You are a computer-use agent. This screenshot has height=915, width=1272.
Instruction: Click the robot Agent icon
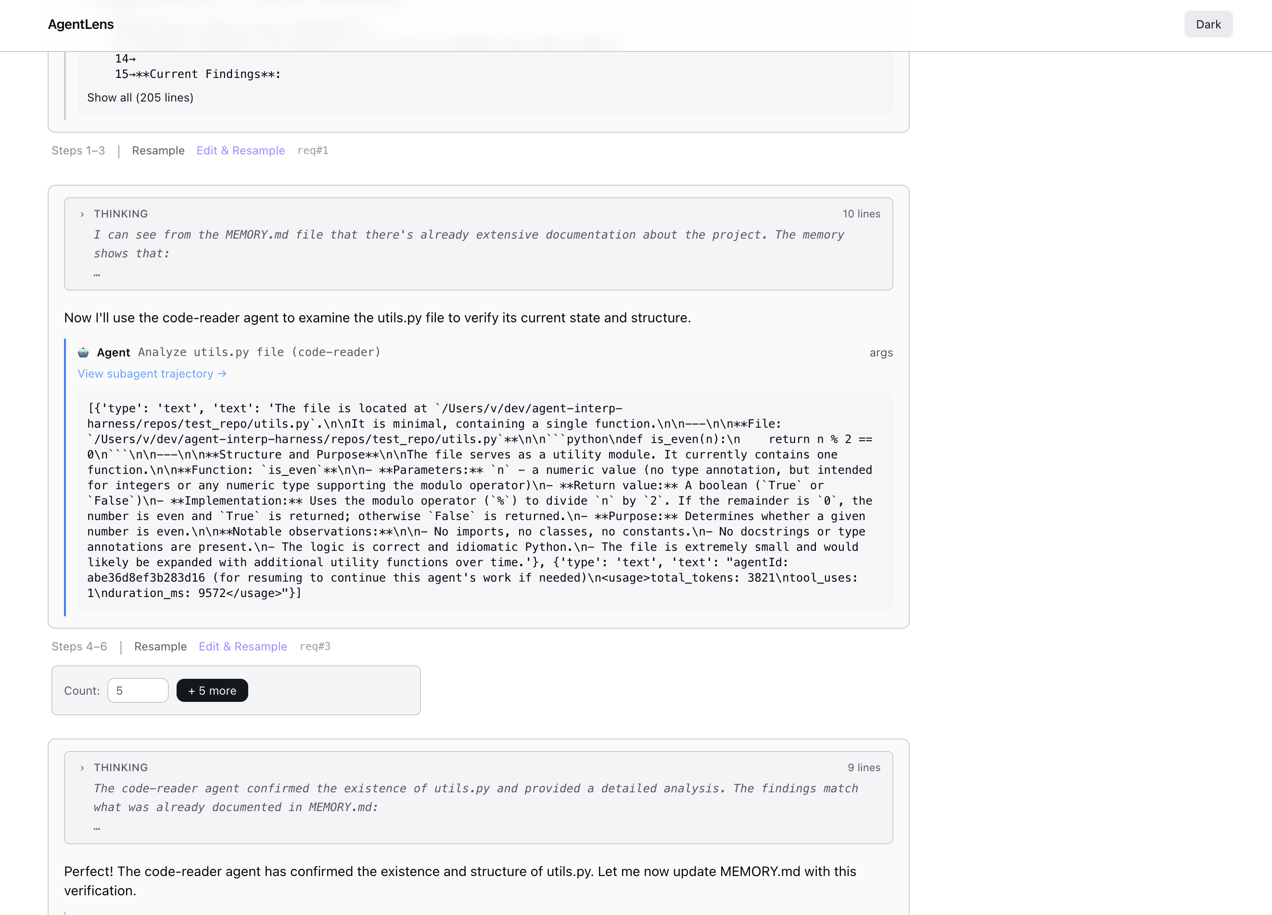pyautogui.click(x=83, y=352)
